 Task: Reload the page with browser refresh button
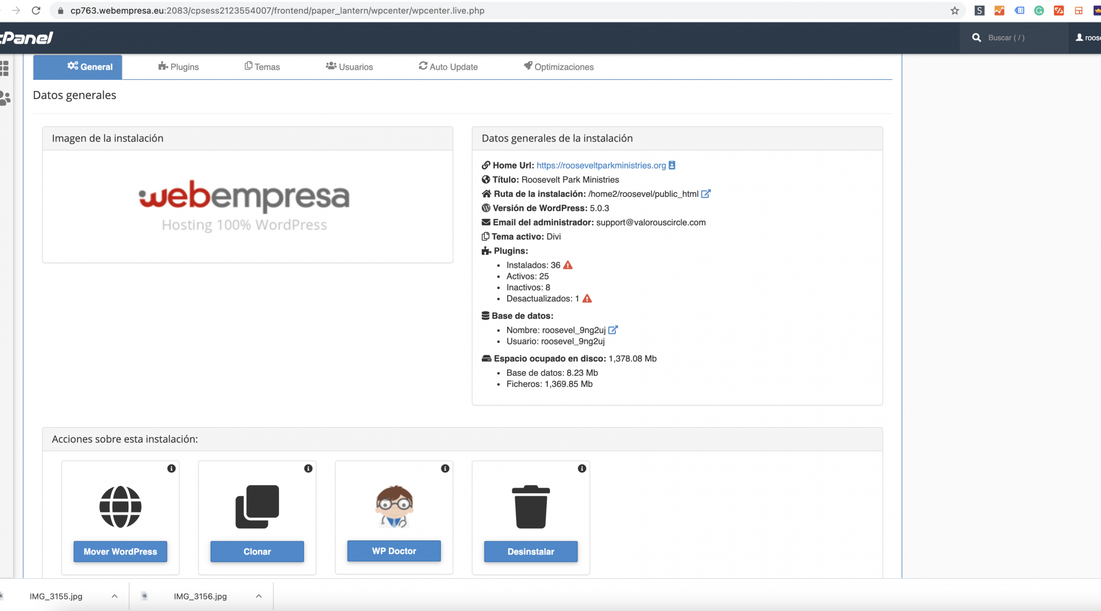(x=36, y=10)
